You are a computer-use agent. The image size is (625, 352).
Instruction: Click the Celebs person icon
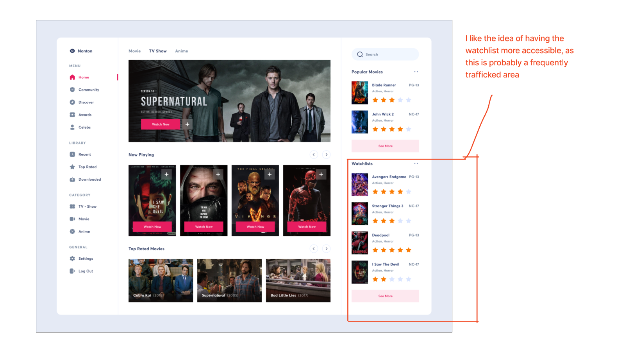coord(72,127)
